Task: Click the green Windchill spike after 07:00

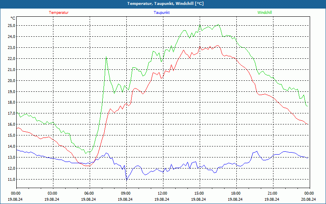Action: 106,57
